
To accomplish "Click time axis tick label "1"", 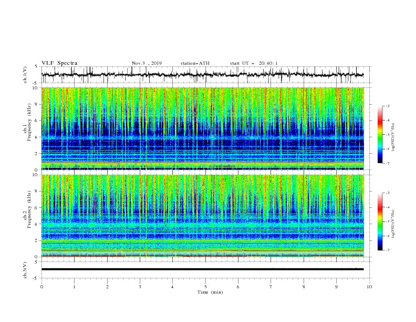I will point(74,287).
